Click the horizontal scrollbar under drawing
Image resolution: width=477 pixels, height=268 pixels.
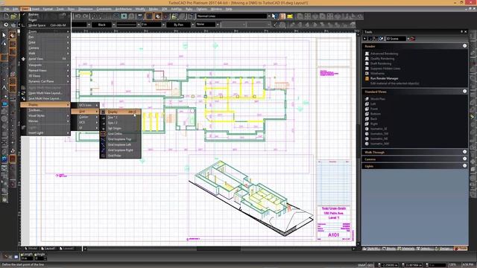pyautogui.click(x=218, y=249)
